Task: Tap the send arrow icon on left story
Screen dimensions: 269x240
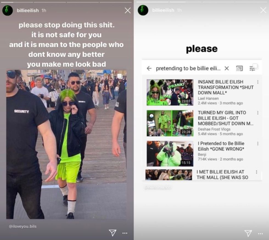Action: click(113, 233)
